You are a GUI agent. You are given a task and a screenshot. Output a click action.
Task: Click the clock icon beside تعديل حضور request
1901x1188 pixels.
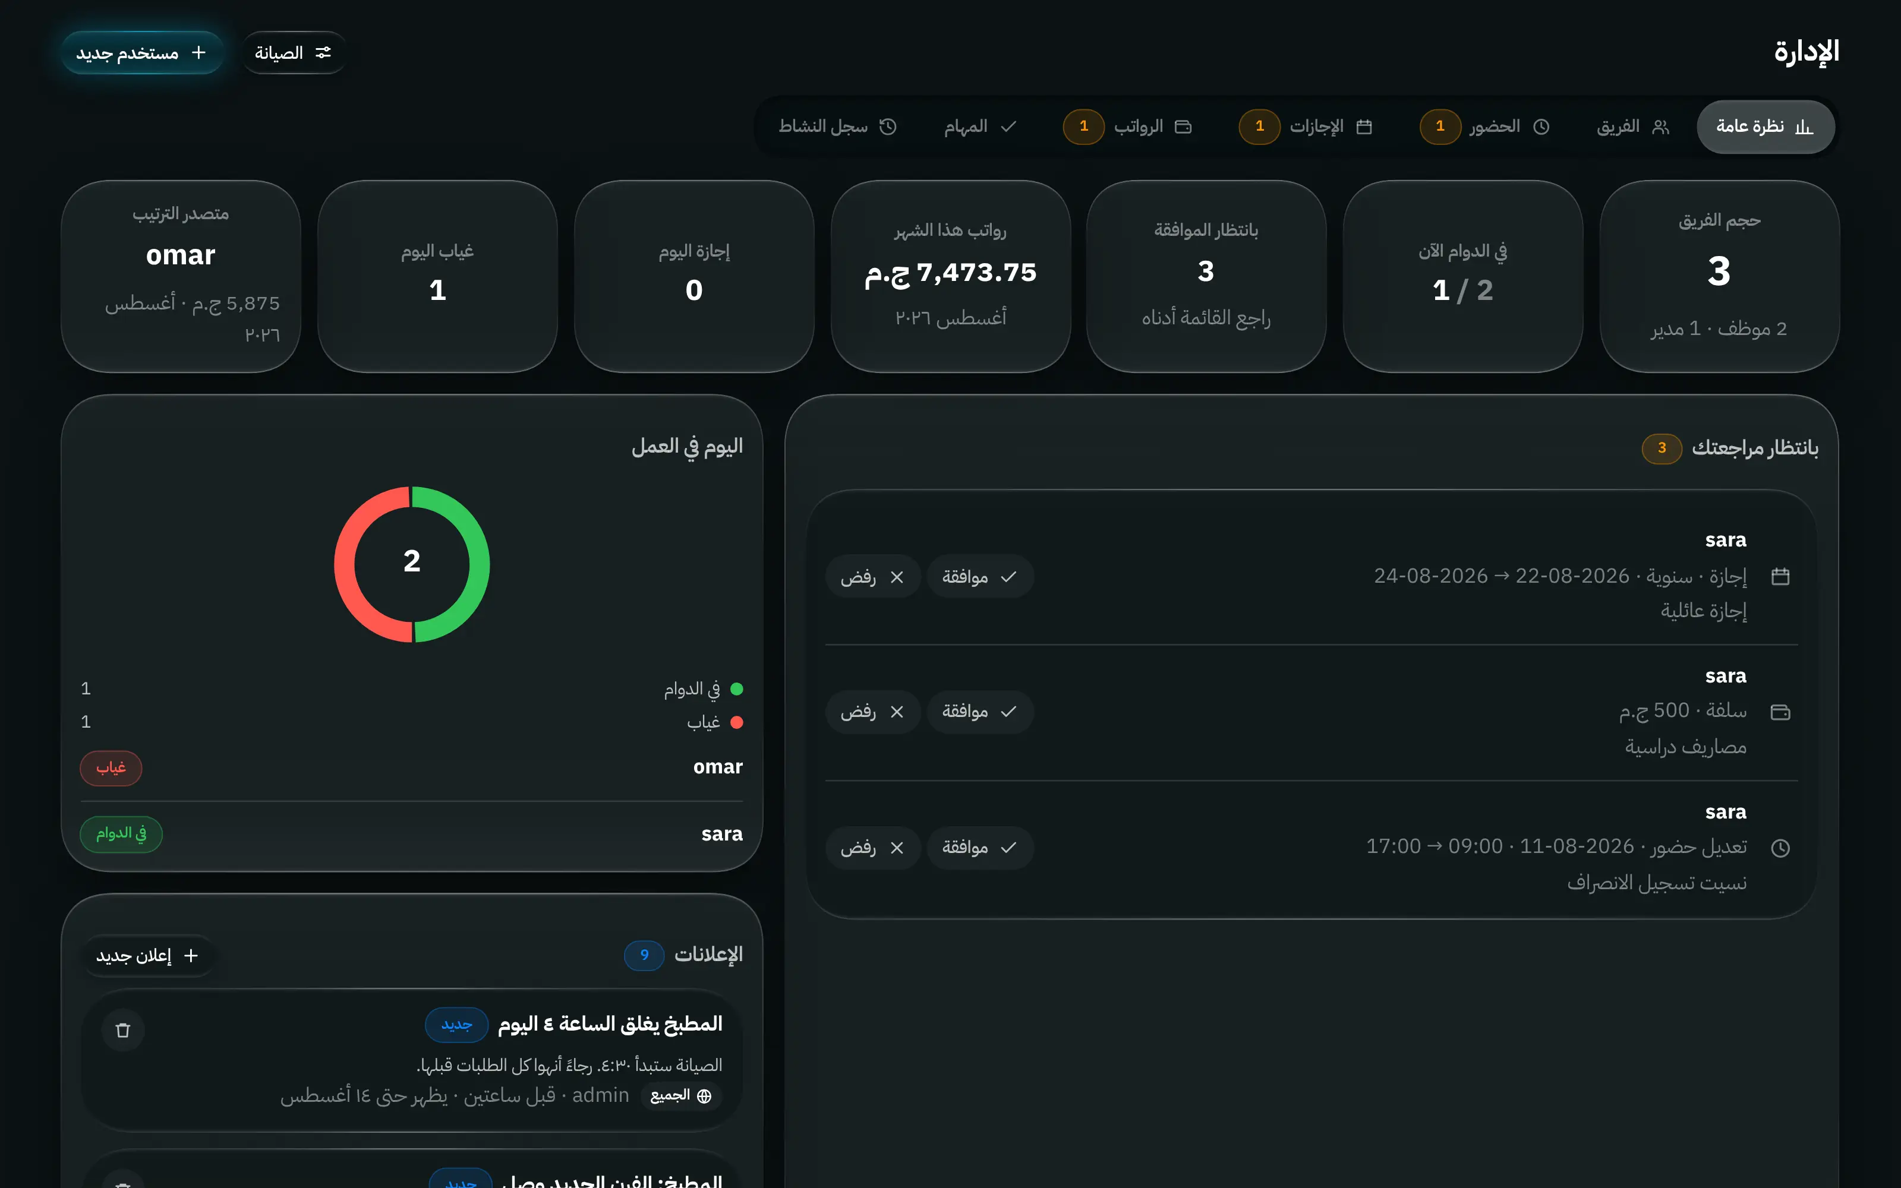click(x=1780, y=848)
